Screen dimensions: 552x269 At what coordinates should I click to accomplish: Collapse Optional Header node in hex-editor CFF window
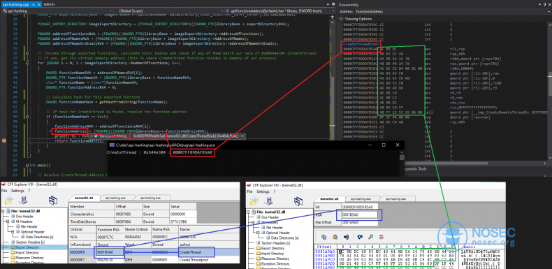point(259,233)
